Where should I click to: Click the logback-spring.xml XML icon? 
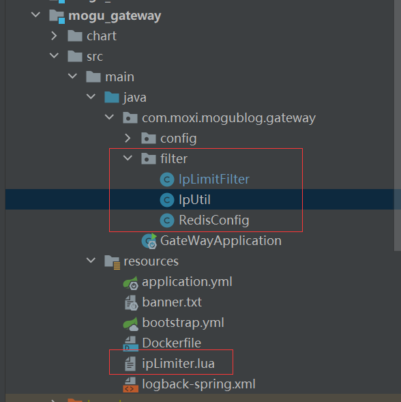pos(131,384)
